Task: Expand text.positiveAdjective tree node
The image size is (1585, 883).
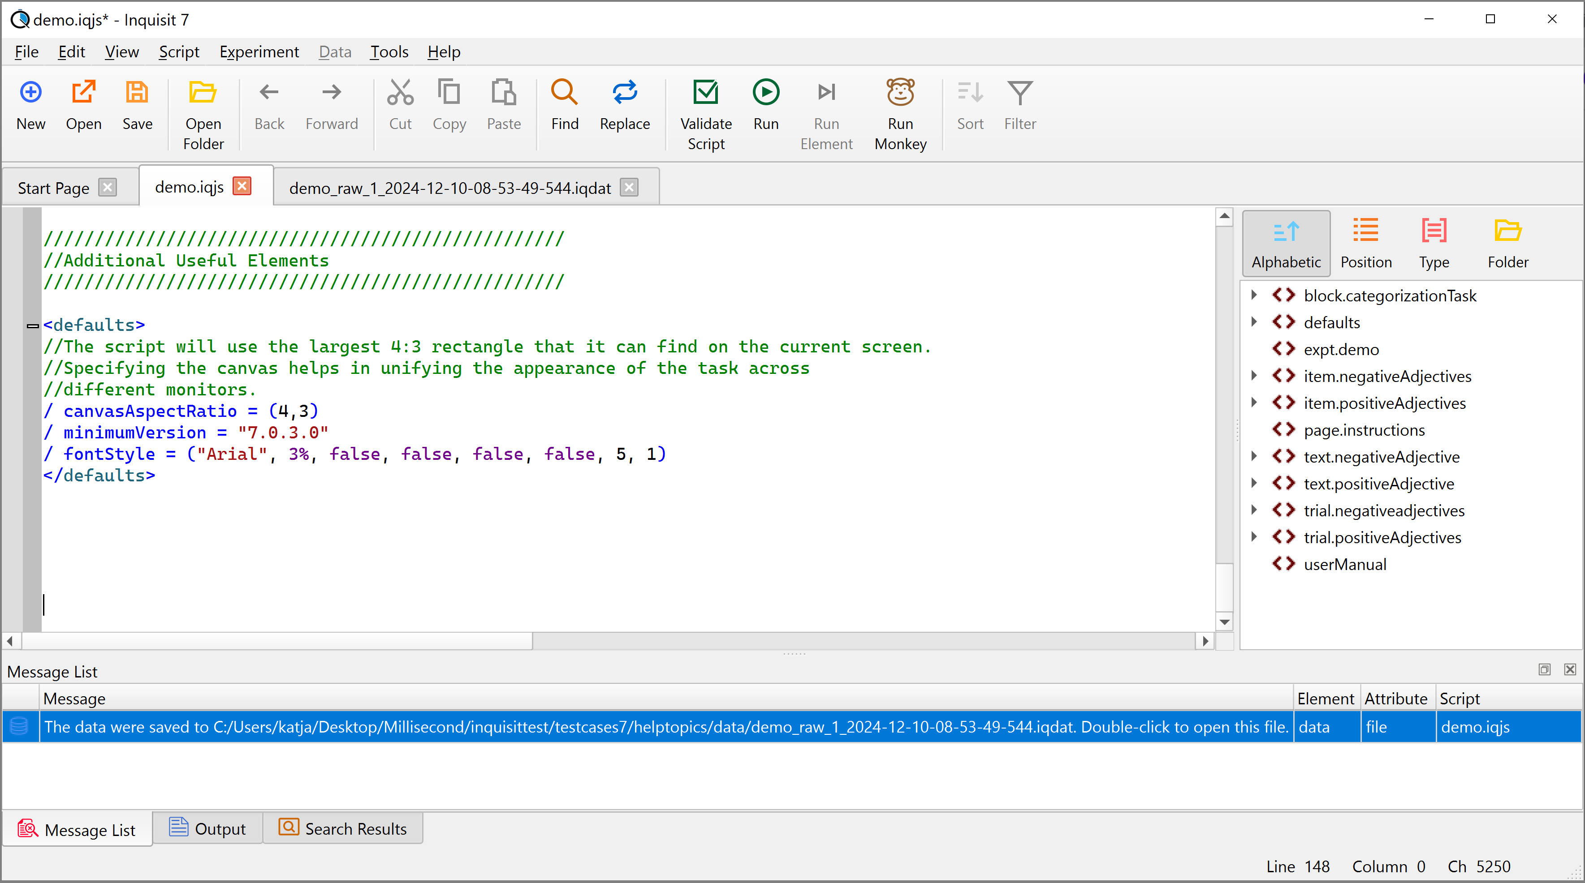Action: click(x=1254, y=483)
